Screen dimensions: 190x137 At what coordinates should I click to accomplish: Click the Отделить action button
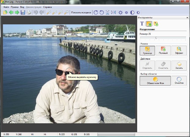click(x=147, y=65)
